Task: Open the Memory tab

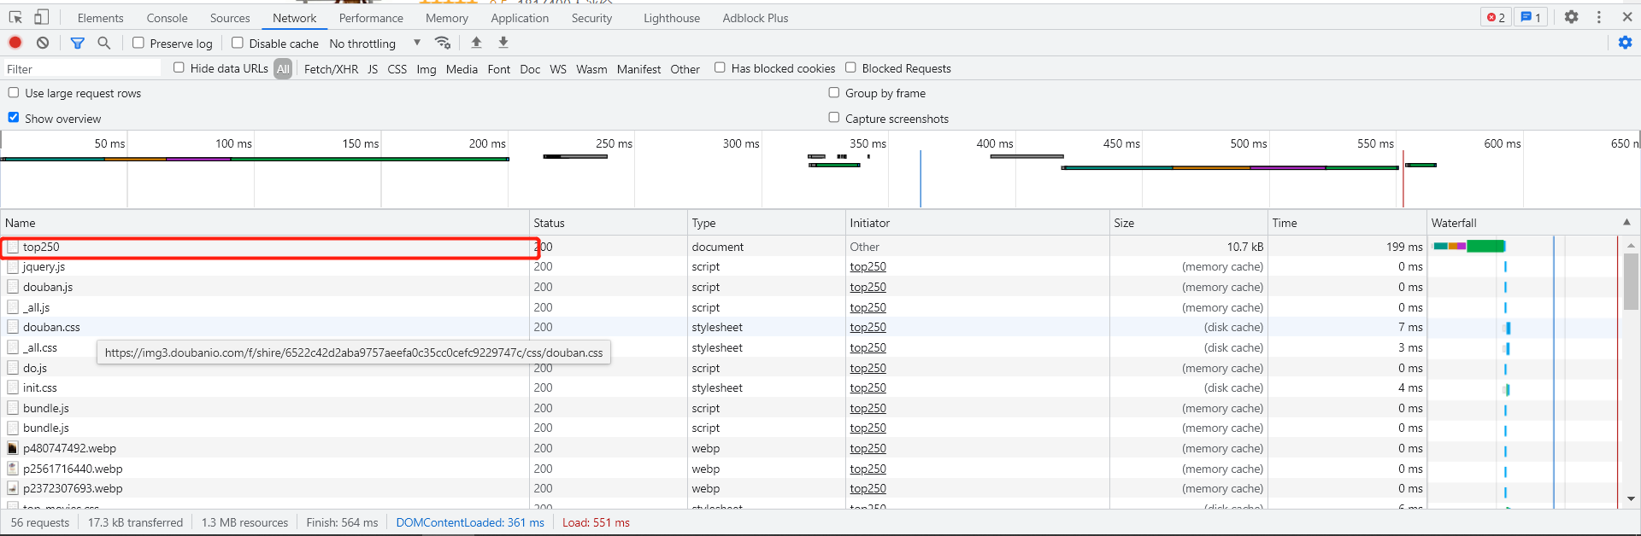Action: 447,18
